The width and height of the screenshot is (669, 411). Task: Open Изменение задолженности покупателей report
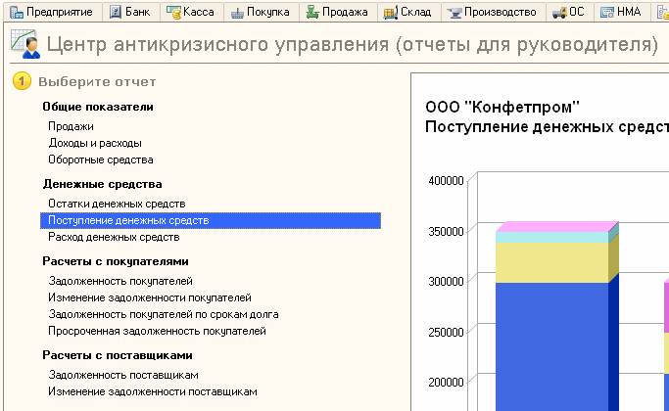click(x=150, y=297)
